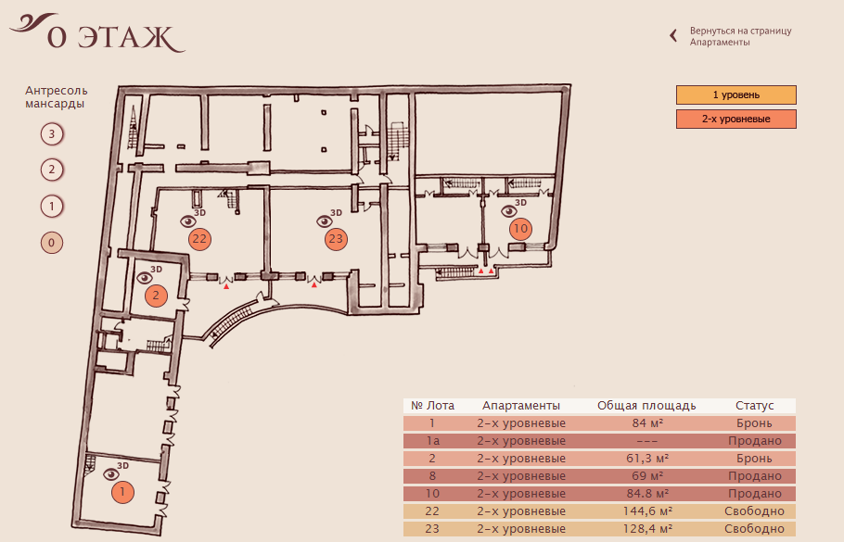Click Продано status for lot 10

755,494
